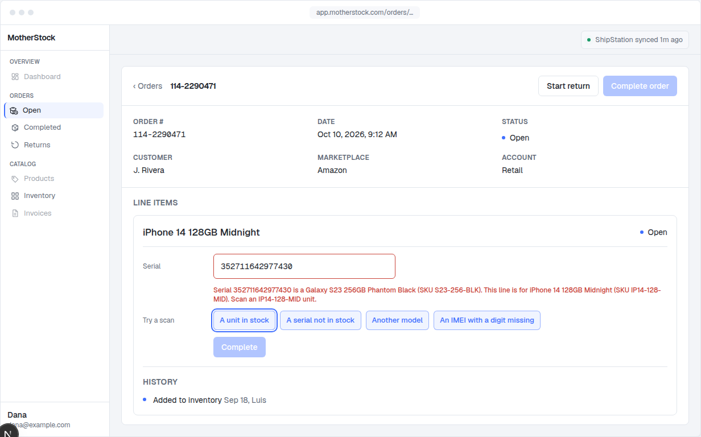The height and width of the screenshot is (437, 701).
Task: Click the browser address bar URL
Action: coord(365,12)
